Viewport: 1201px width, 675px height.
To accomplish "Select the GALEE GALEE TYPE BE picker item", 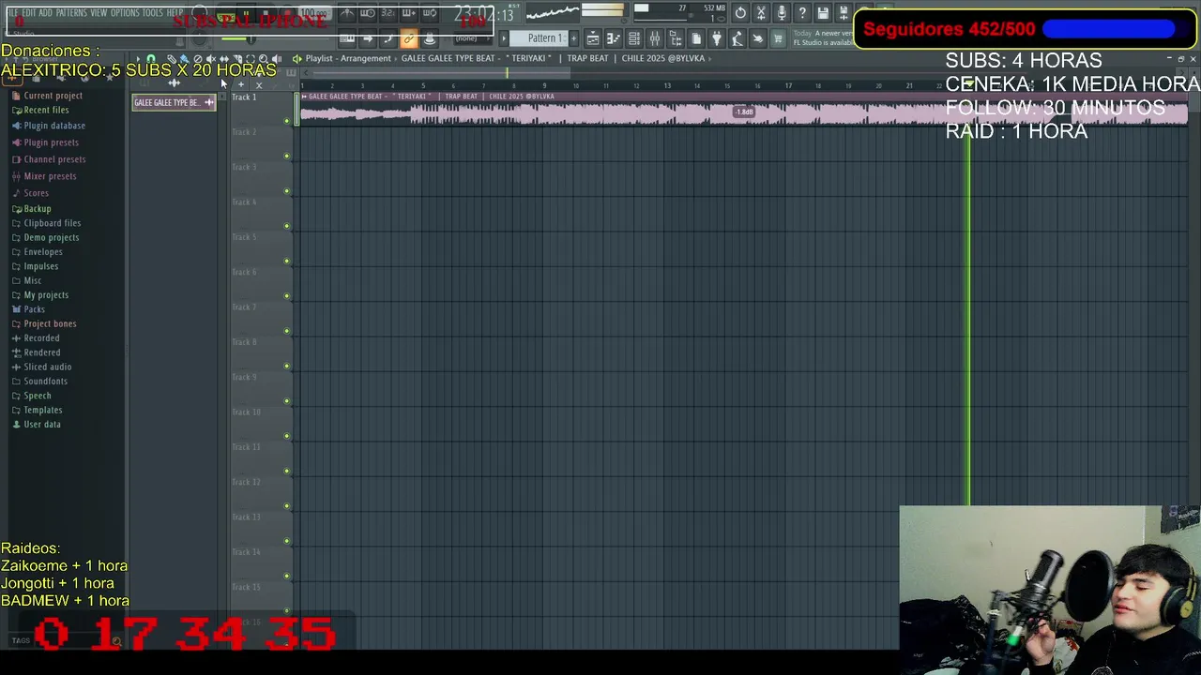I will 174,102.
